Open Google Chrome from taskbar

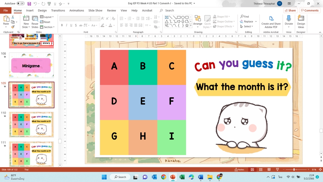coord(164,177)
